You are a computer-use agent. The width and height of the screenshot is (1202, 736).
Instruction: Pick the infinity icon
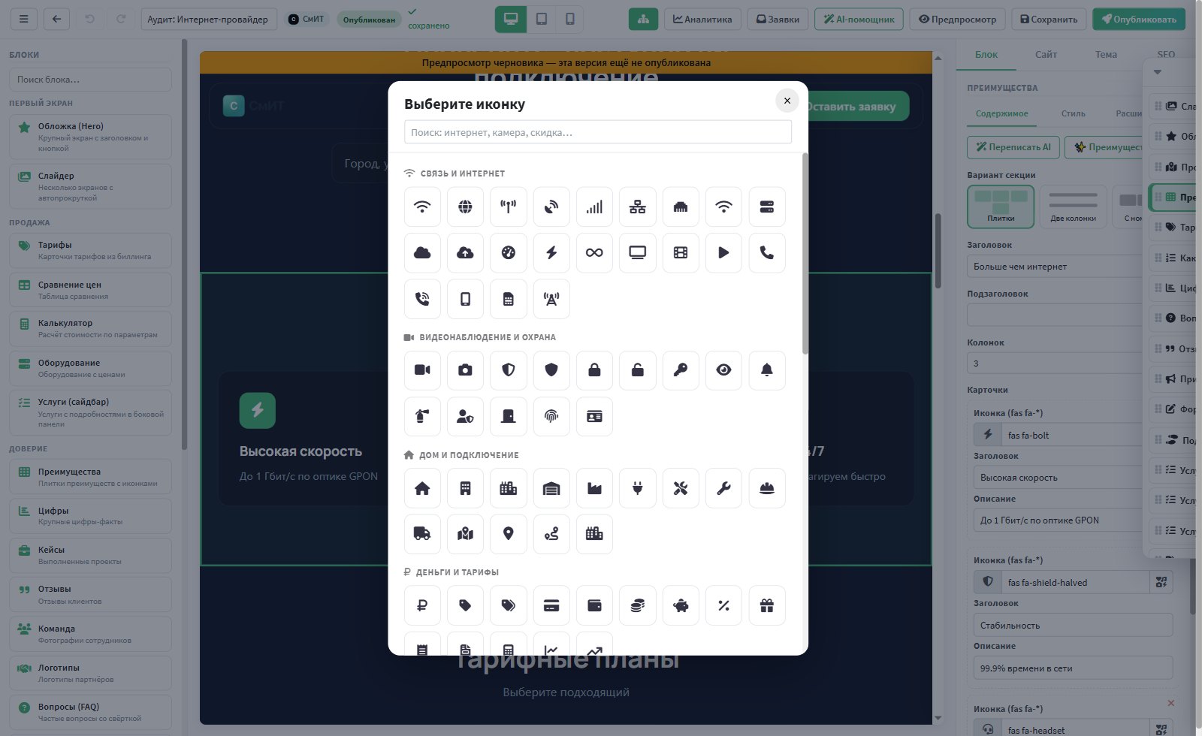point(594,252)
